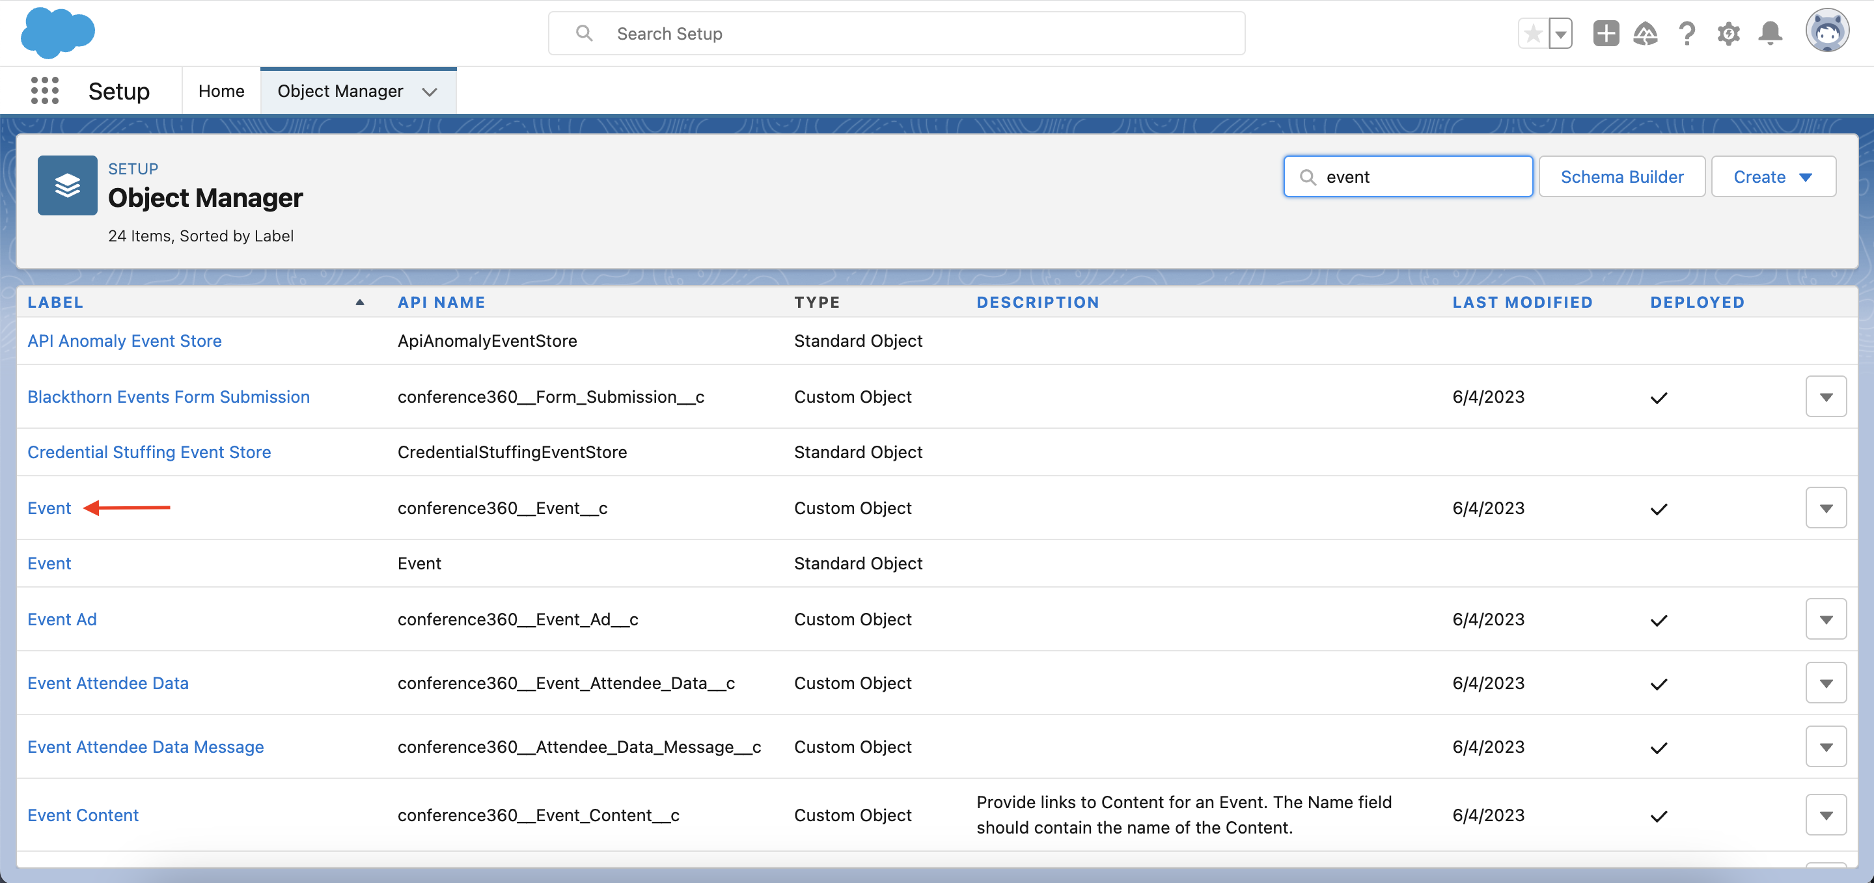Viewport: 1874px width, 883px height.
Task: Open row menu for Event Ad
Action: [1825, 619]
